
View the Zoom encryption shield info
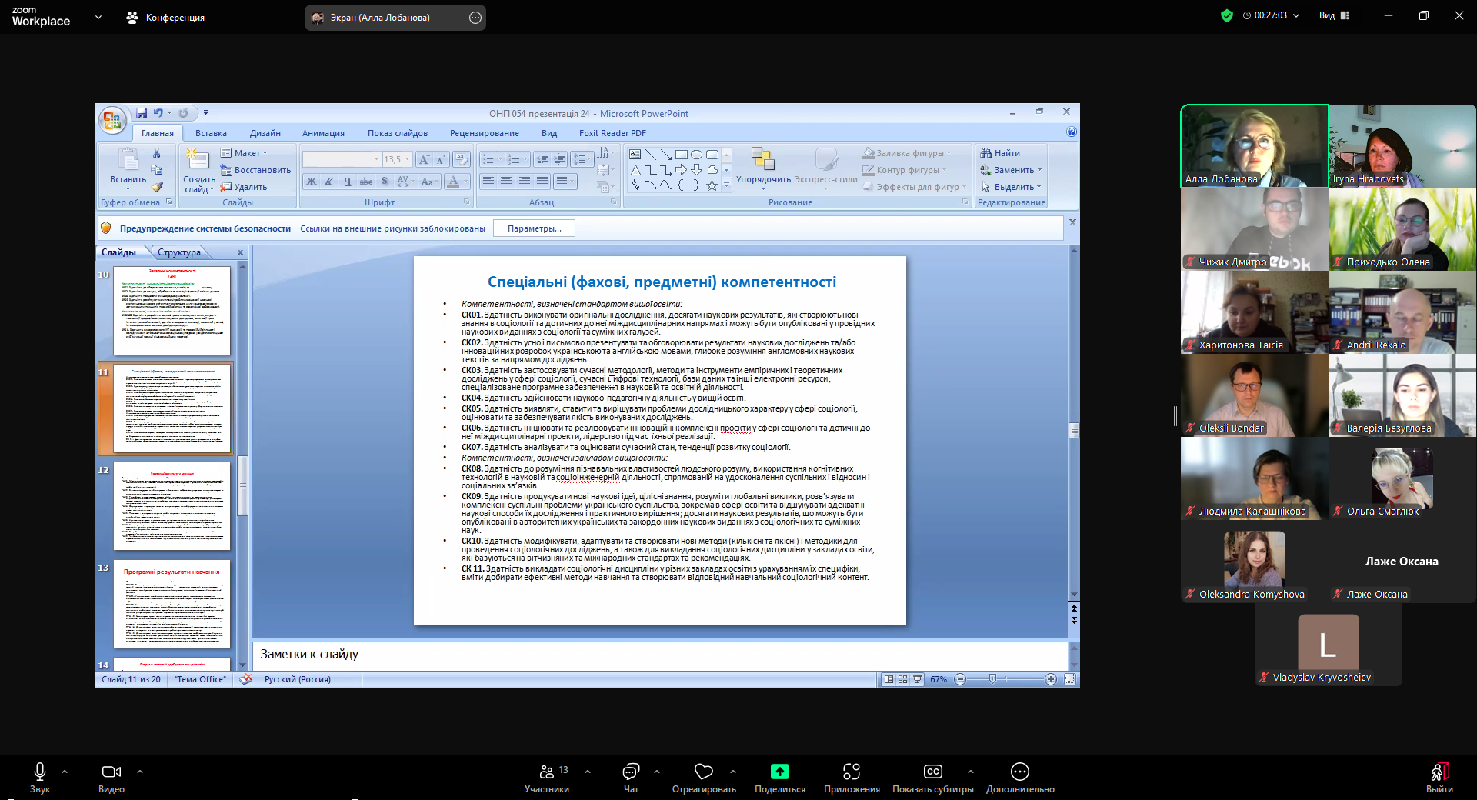1227,15
